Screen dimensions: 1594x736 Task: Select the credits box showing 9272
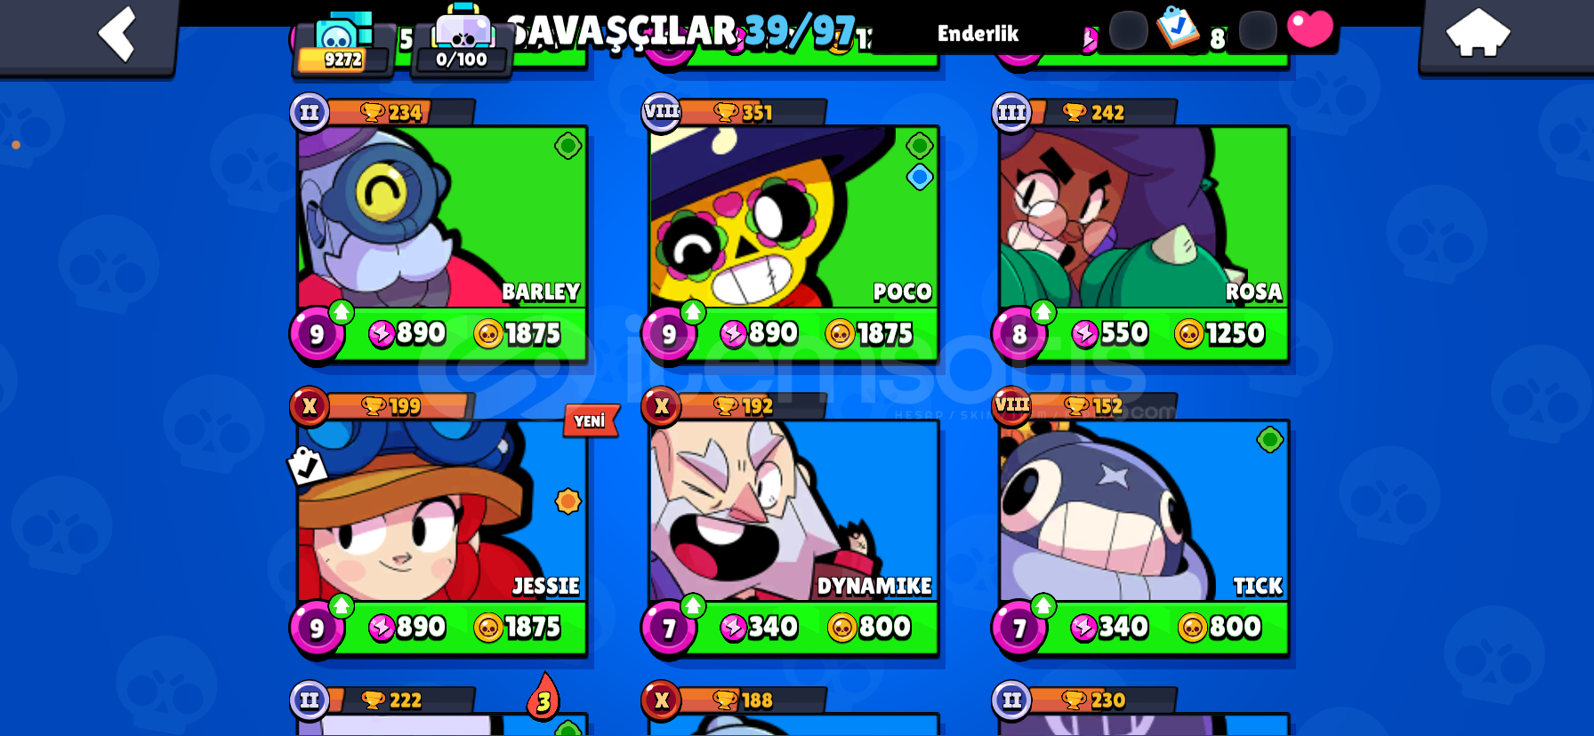(342, 44)
